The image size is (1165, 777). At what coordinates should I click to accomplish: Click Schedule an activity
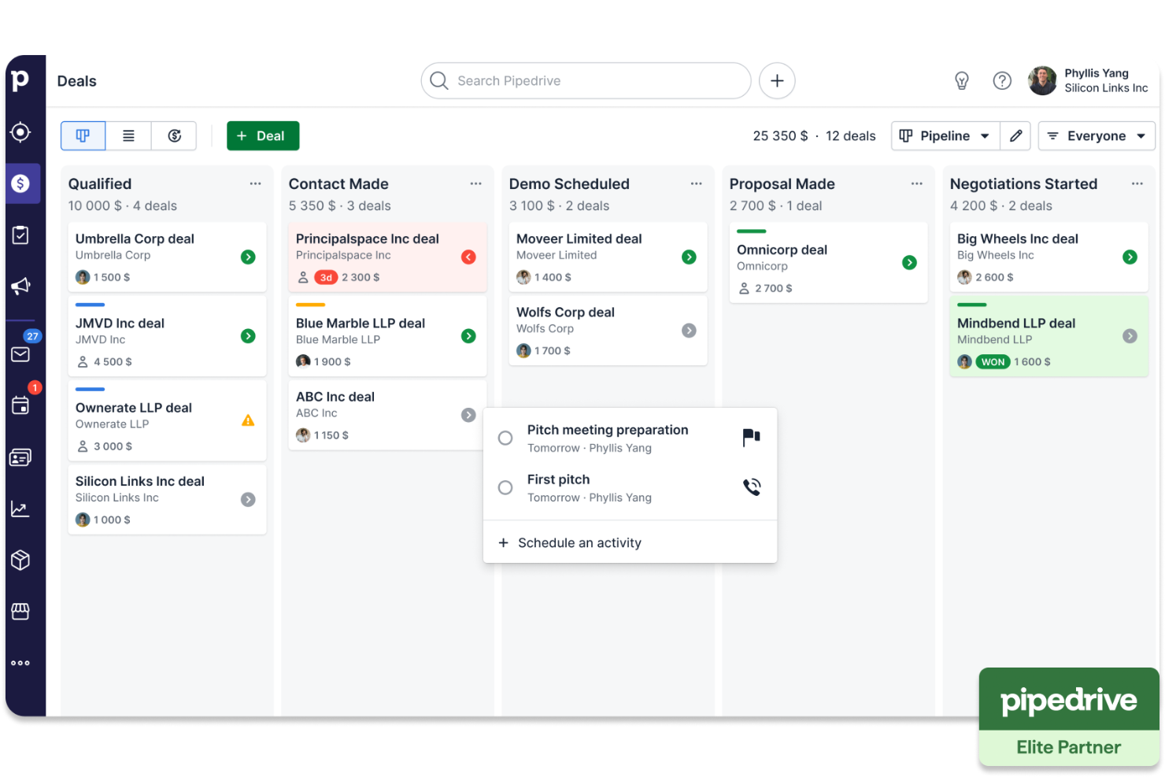[571, 542]
